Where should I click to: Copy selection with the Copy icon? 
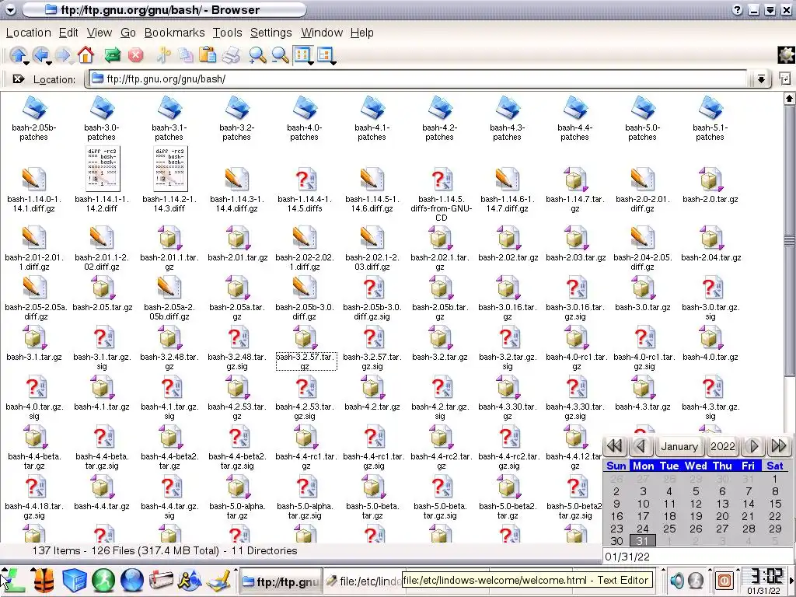point(185,55)
